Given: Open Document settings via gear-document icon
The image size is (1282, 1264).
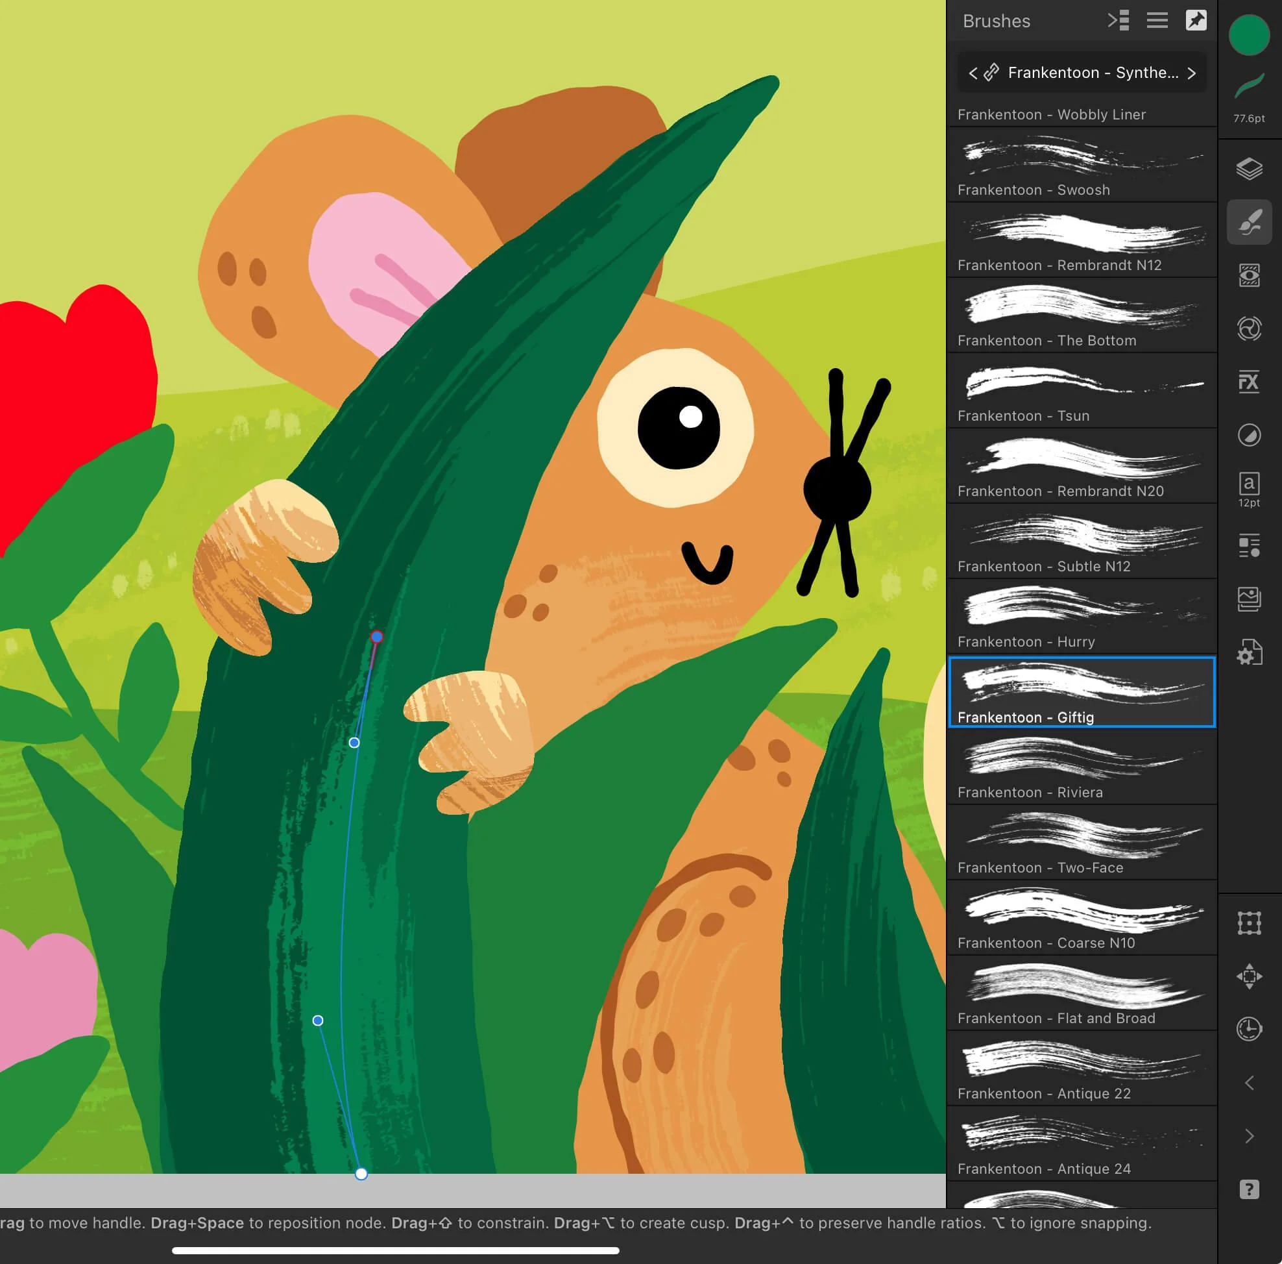Looking at the screenshot, I should [x=1250, y=653].
